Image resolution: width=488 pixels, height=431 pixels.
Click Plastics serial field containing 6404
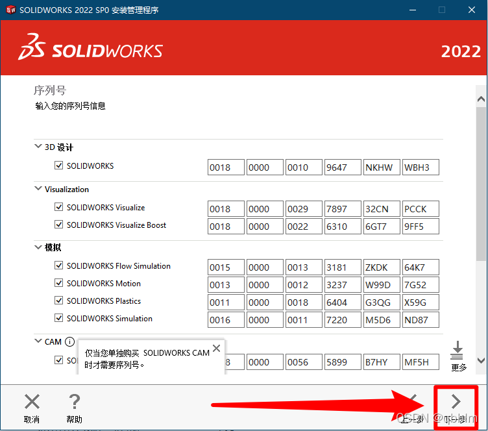(x=343, y=302)
